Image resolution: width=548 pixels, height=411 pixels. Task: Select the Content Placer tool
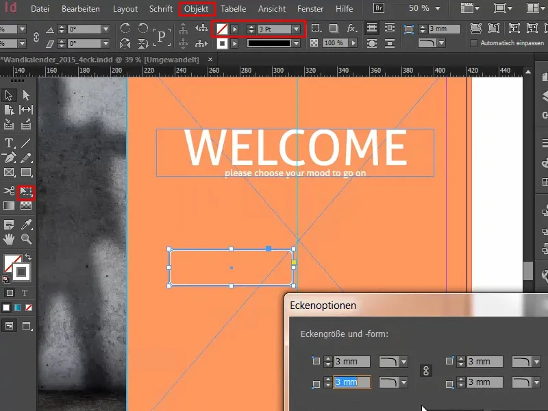pyautogui.click(x=26, y=125)
